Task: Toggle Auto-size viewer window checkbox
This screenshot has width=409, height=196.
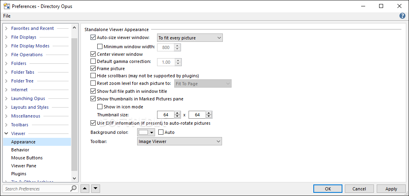Action: point(93,37)
